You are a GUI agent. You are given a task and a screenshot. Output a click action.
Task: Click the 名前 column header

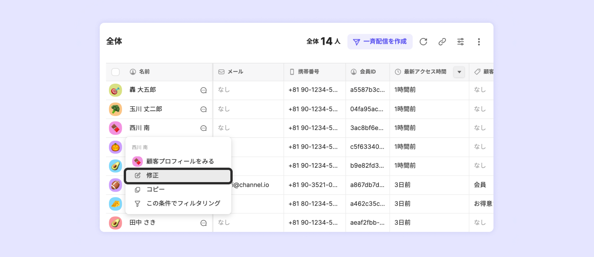pos(144,72)
